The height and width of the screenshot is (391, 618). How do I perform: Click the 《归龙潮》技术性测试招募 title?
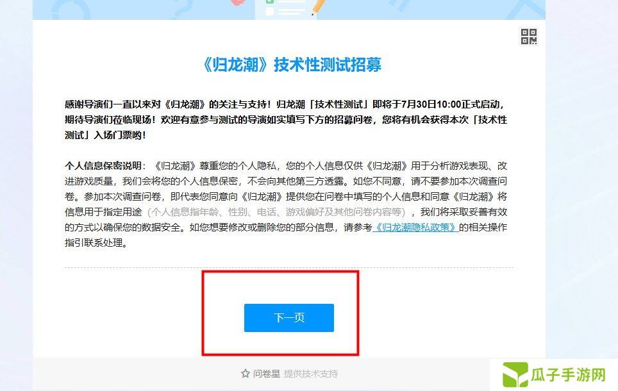292,65
